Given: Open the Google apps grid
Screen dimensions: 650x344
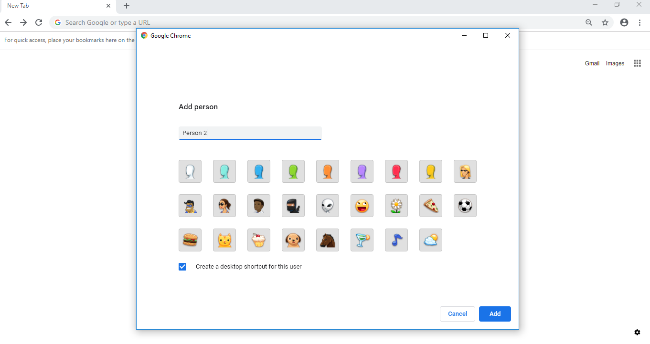Looking at the screenshot, I should (637, 63).
